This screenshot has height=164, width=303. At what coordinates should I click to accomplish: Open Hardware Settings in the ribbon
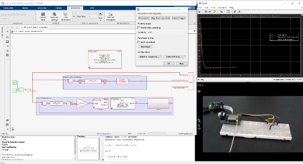(x=54, y=17)
